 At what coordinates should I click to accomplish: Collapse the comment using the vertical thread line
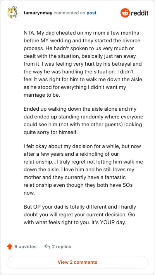click(13, 128)
